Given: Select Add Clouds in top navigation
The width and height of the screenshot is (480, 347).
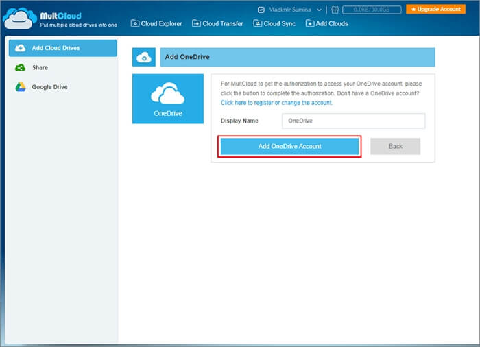Looking at the screenshot, I should (327, 23).
